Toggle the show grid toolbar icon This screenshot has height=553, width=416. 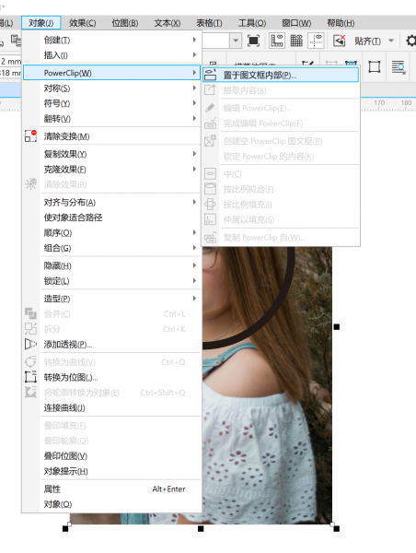pyautogui.click(x=296, y=41)
